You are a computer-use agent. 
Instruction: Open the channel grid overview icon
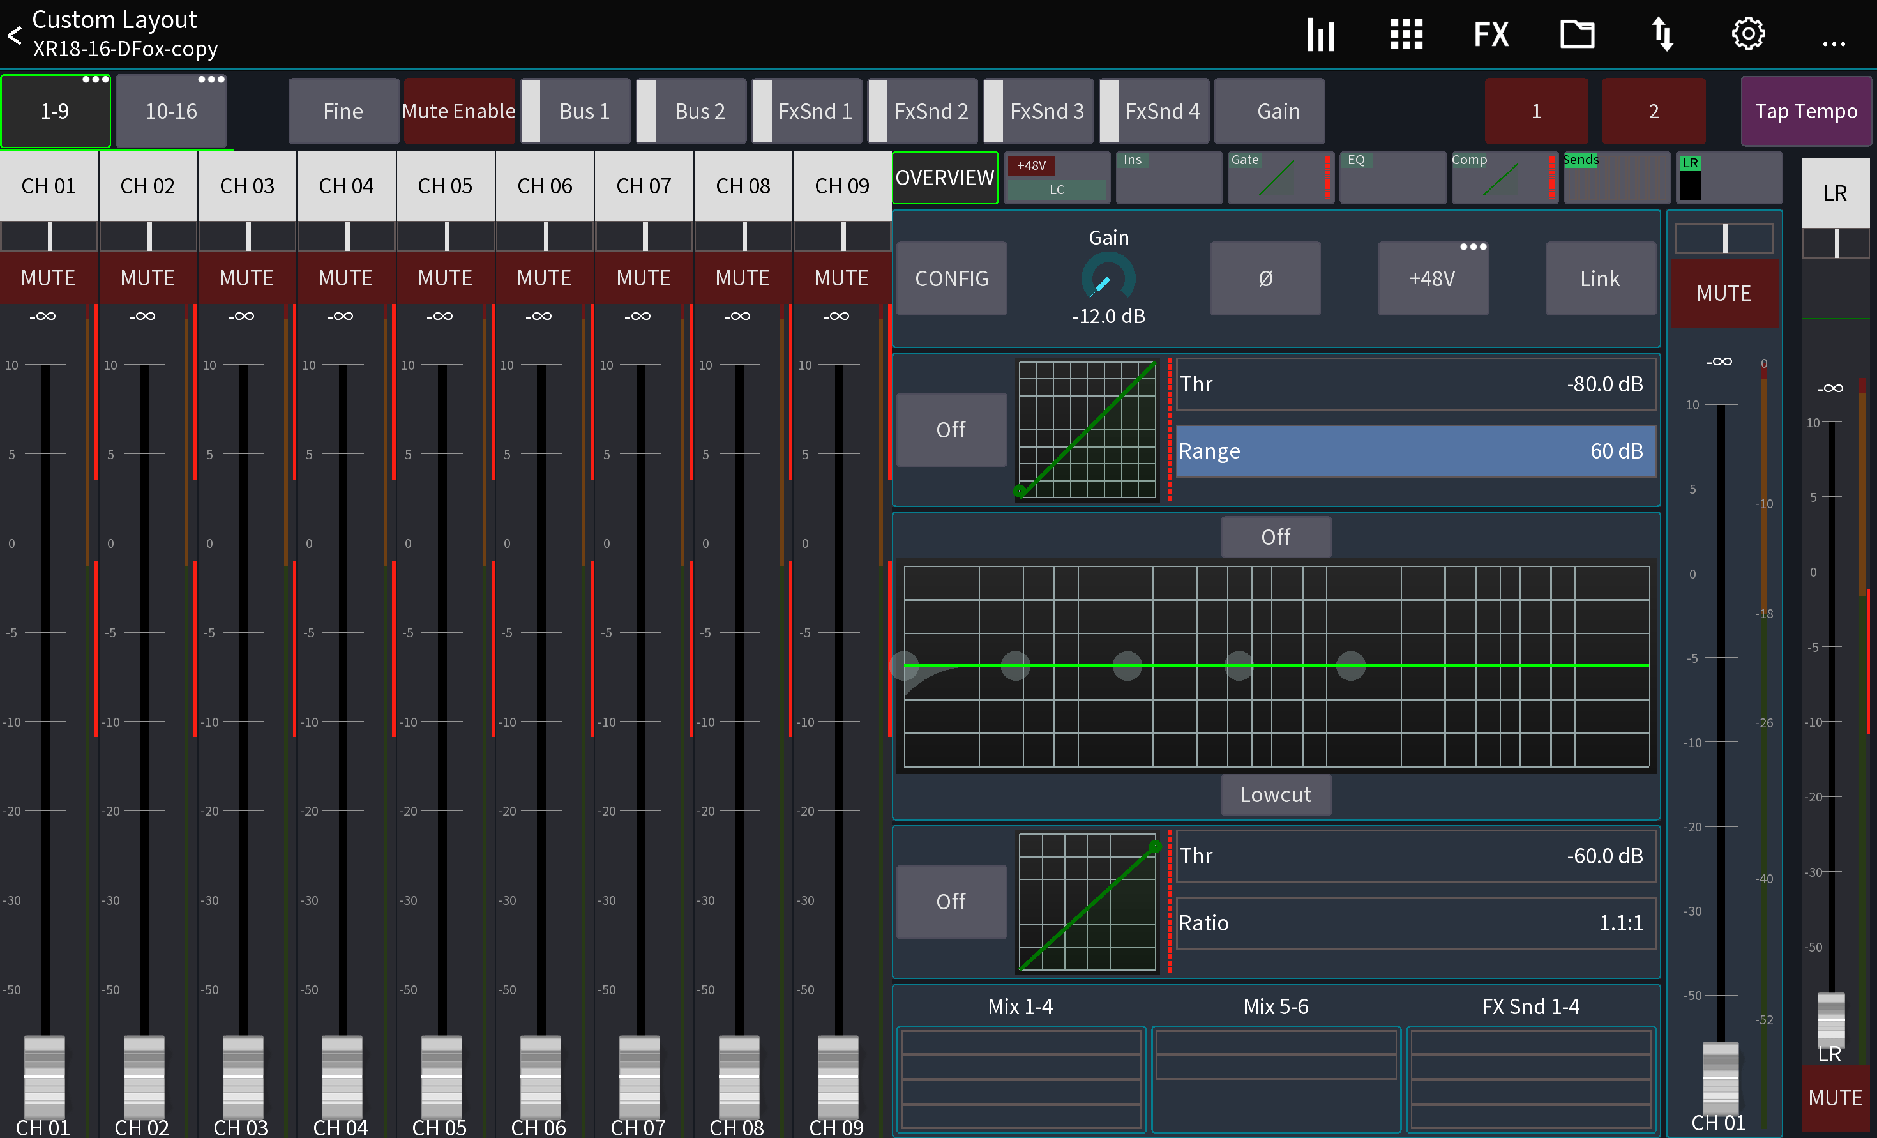1405,34
